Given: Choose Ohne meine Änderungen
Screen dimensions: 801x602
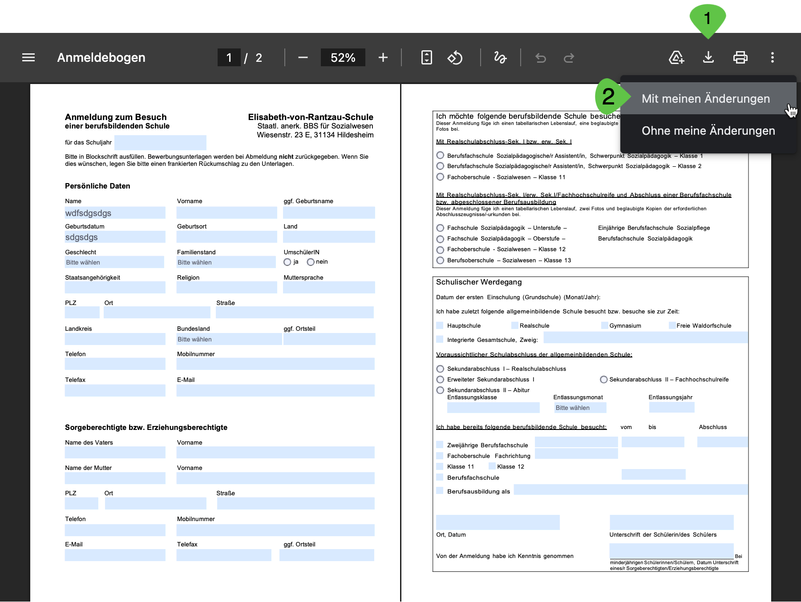Looking at the screenshot, I should coord(708,131).
